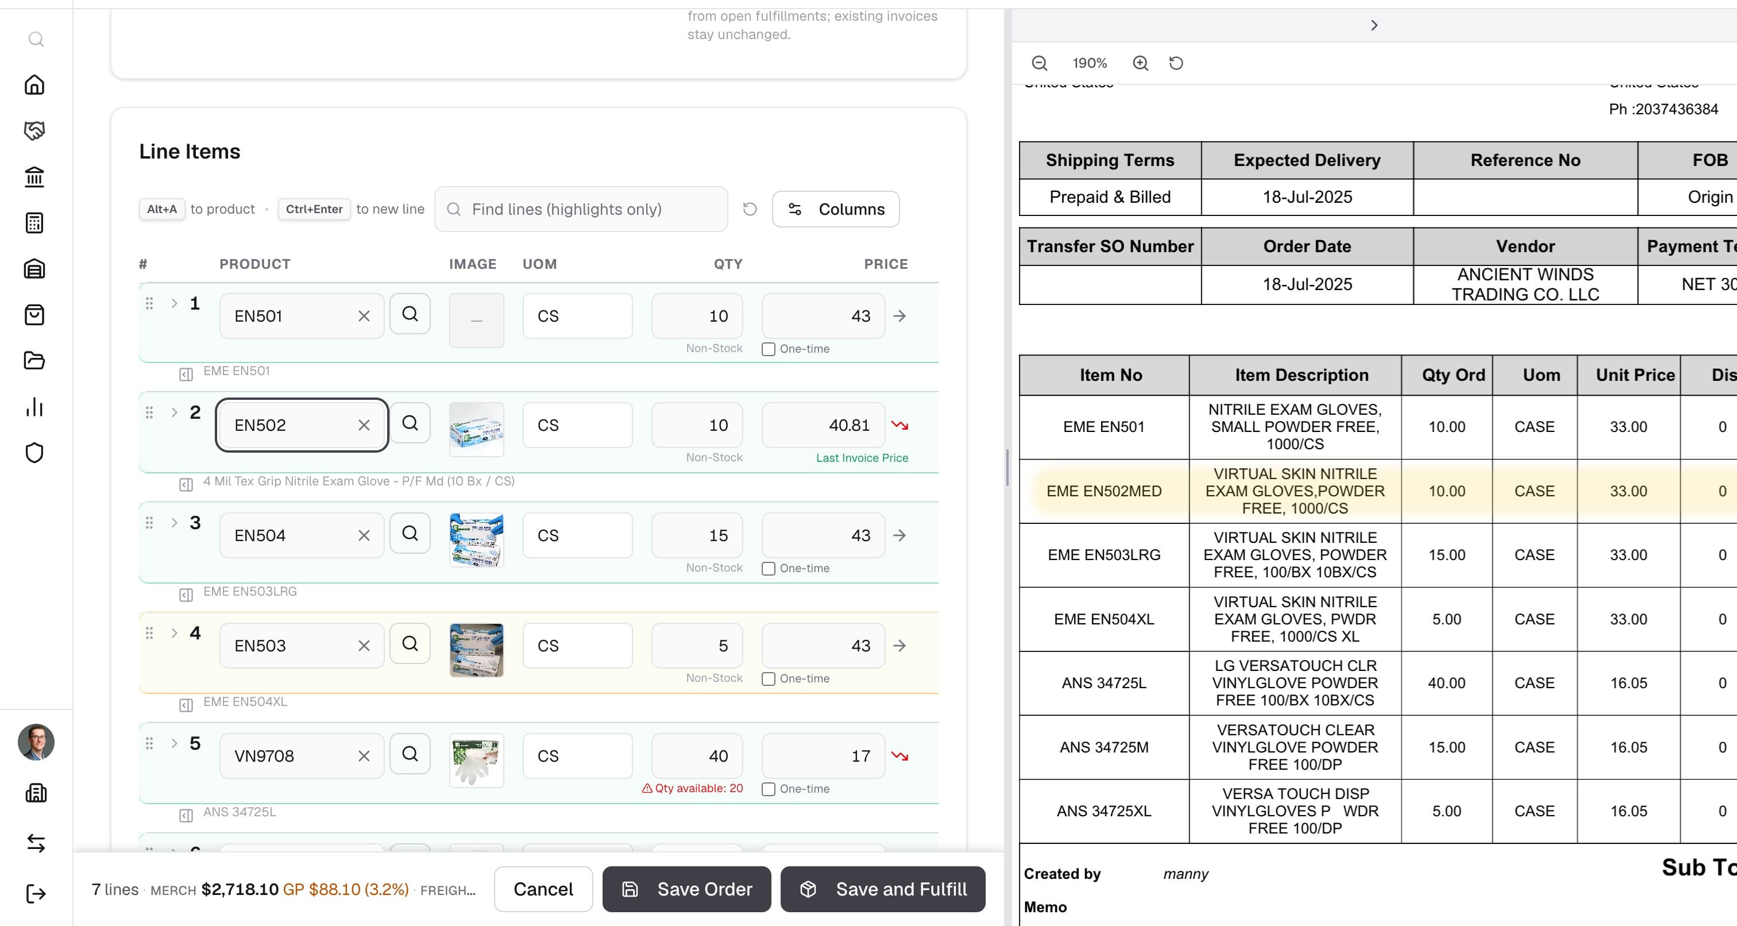Screen dimensions: 1737x926
Task: Click the drag handle of line 1
Action: [x=149, y=303]
